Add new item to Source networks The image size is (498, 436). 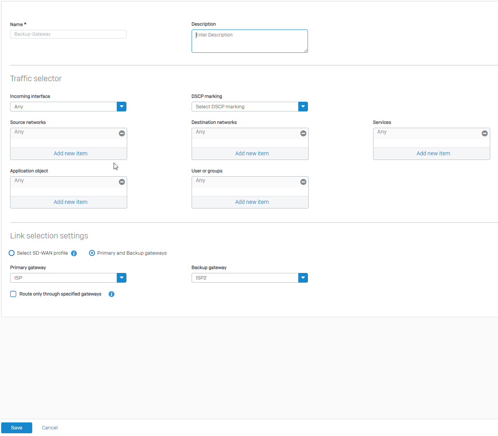71,153
